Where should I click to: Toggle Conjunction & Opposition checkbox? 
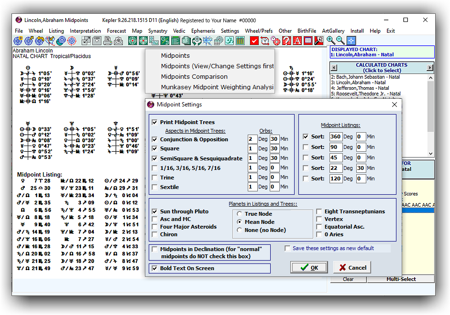click(154, 139)
